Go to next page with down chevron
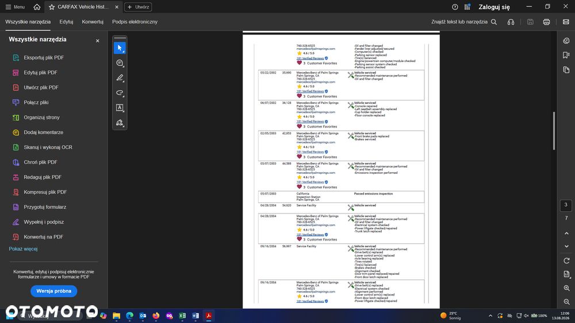This screenshot has width=575, height=323. [566, 247]
